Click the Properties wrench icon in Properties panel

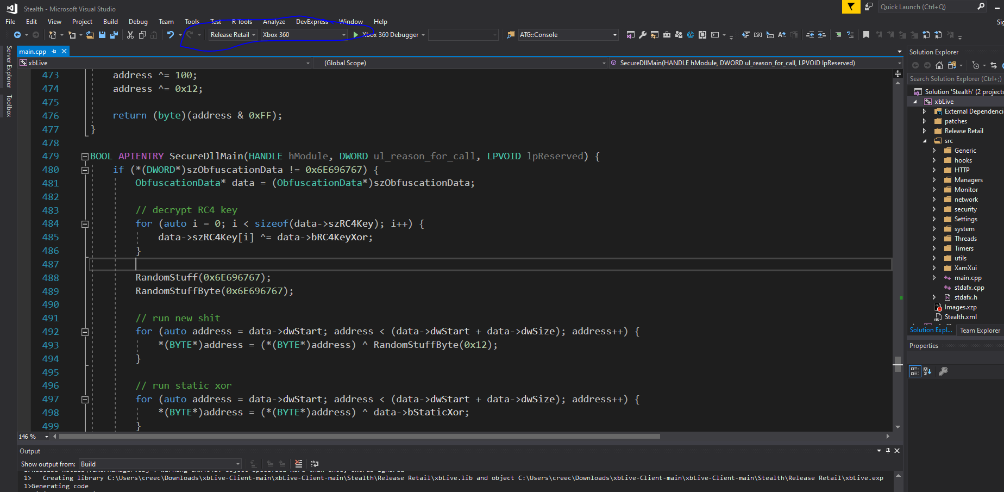coord(943,371)
